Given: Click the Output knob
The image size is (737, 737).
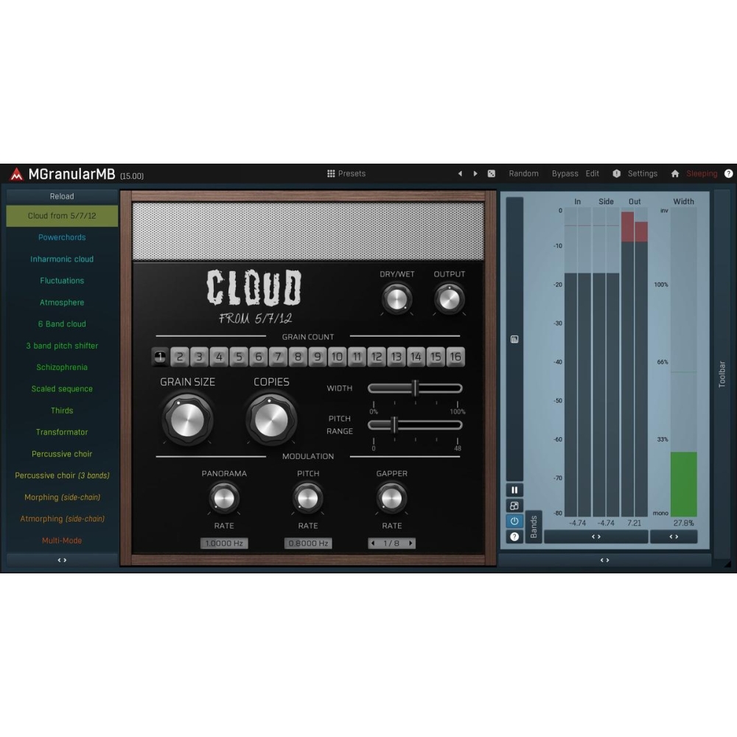Looking at the screenshot, I should click(450, 299).
